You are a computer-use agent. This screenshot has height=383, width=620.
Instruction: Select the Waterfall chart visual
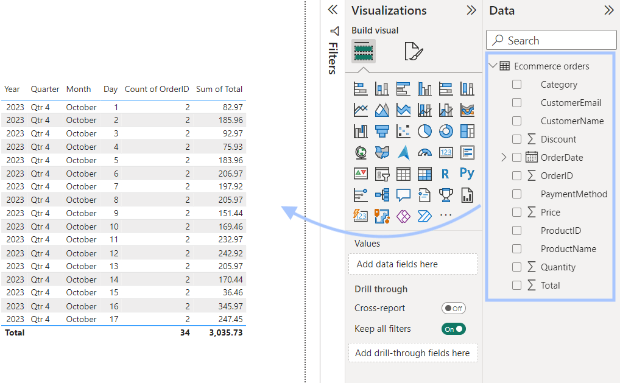coord(361,132)
